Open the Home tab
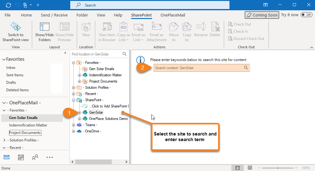The image size is (315, 171). coord(26,15)
